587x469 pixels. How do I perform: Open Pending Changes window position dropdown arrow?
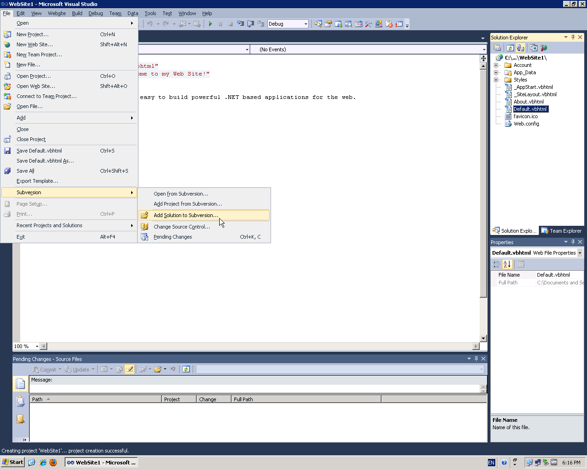click(x=469, y=359)
